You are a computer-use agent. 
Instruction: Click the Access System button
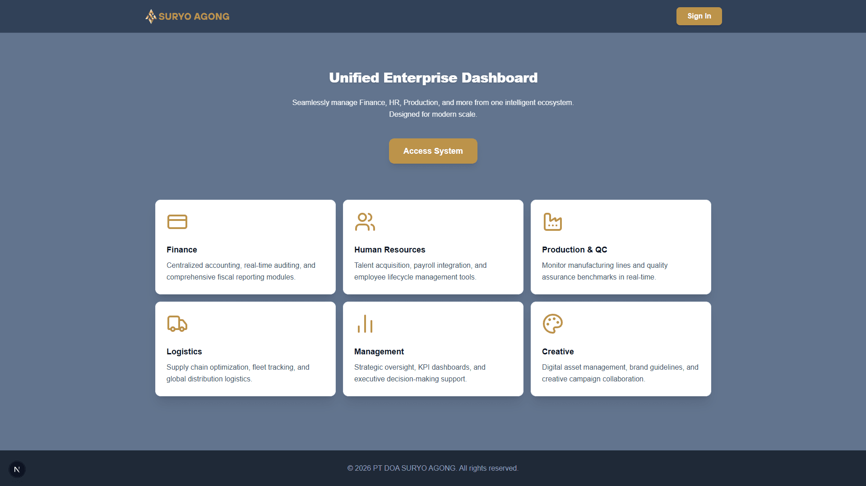coord(433,151)
